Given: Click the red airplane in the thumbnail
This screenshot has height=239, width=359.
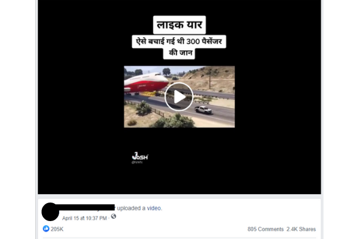Looking at the screenshot, I should pos(146,84).
